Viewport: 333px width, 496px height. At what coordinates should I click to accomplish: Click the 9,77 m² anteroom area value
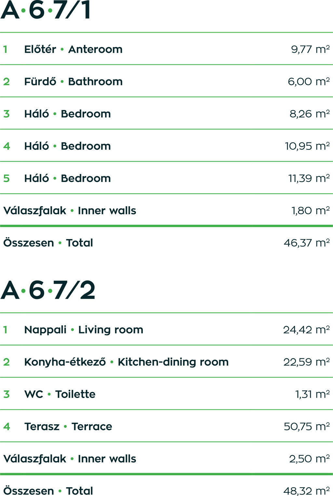(310, 49)
